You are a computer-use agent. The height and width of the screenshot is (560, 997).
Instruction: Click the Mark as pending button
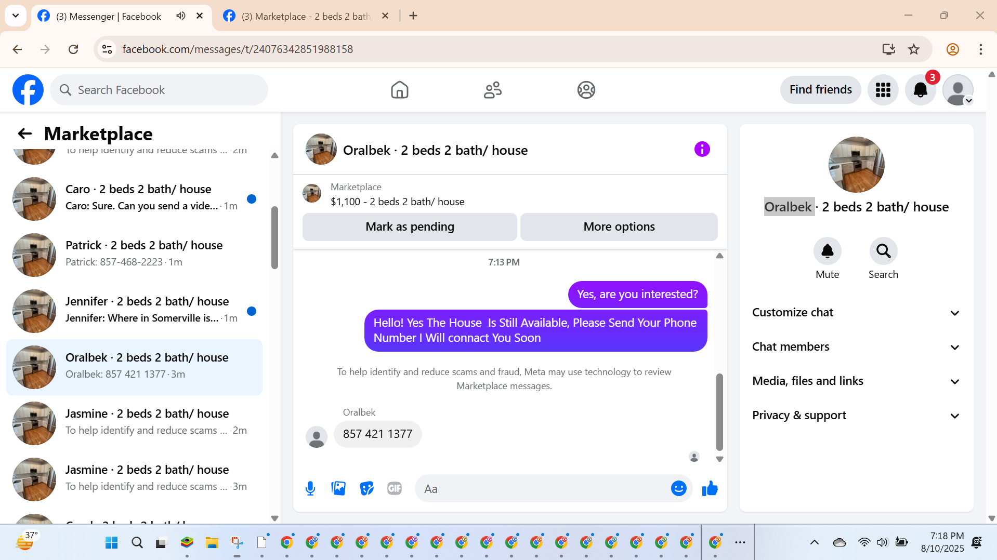[410, 227]
